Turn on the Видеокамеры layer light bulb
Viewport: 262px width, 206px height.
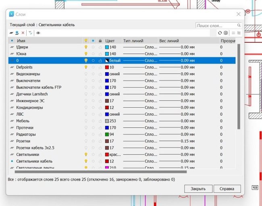coord(85,74)
